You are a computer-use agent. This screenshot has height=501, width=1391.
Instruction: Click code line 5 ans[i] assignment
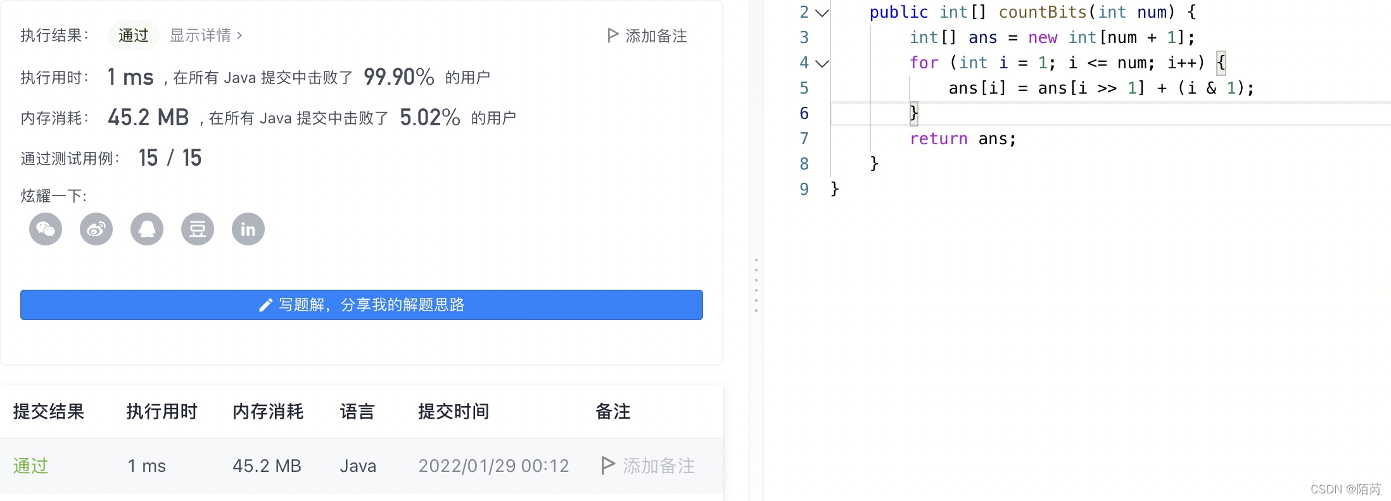pyautogui.click(x=1101, y=89)
